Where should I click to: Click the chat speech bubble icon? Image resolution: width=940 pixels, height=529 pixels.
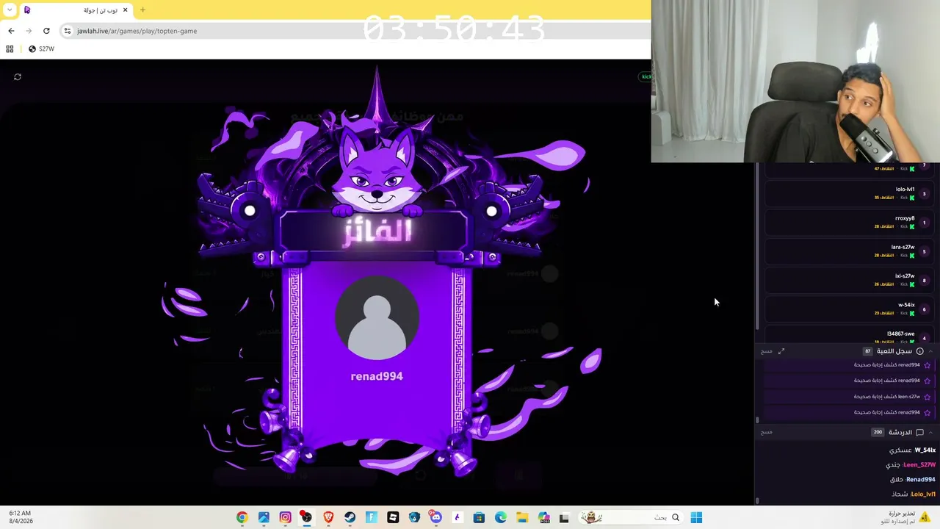pos(919,433)
